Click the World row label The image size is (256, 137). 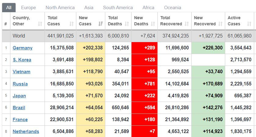pos(19,36)
